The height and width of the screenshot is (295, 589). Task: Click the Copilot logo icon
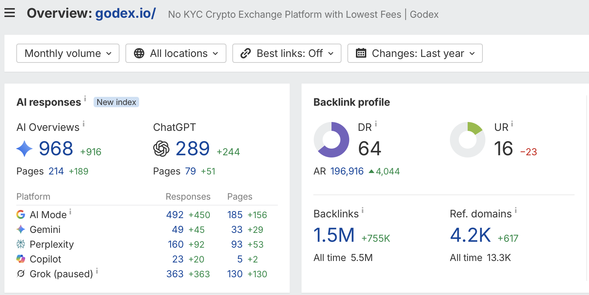(x=21, y=259)
